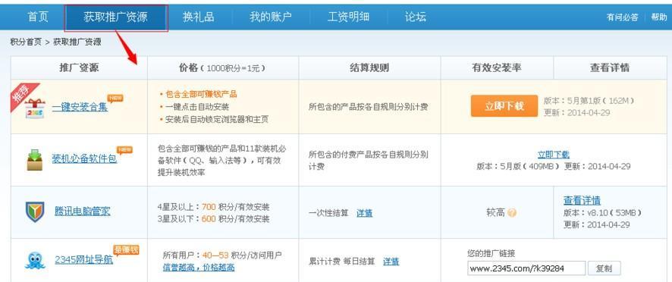Click the text 您的推广链接

491,253
